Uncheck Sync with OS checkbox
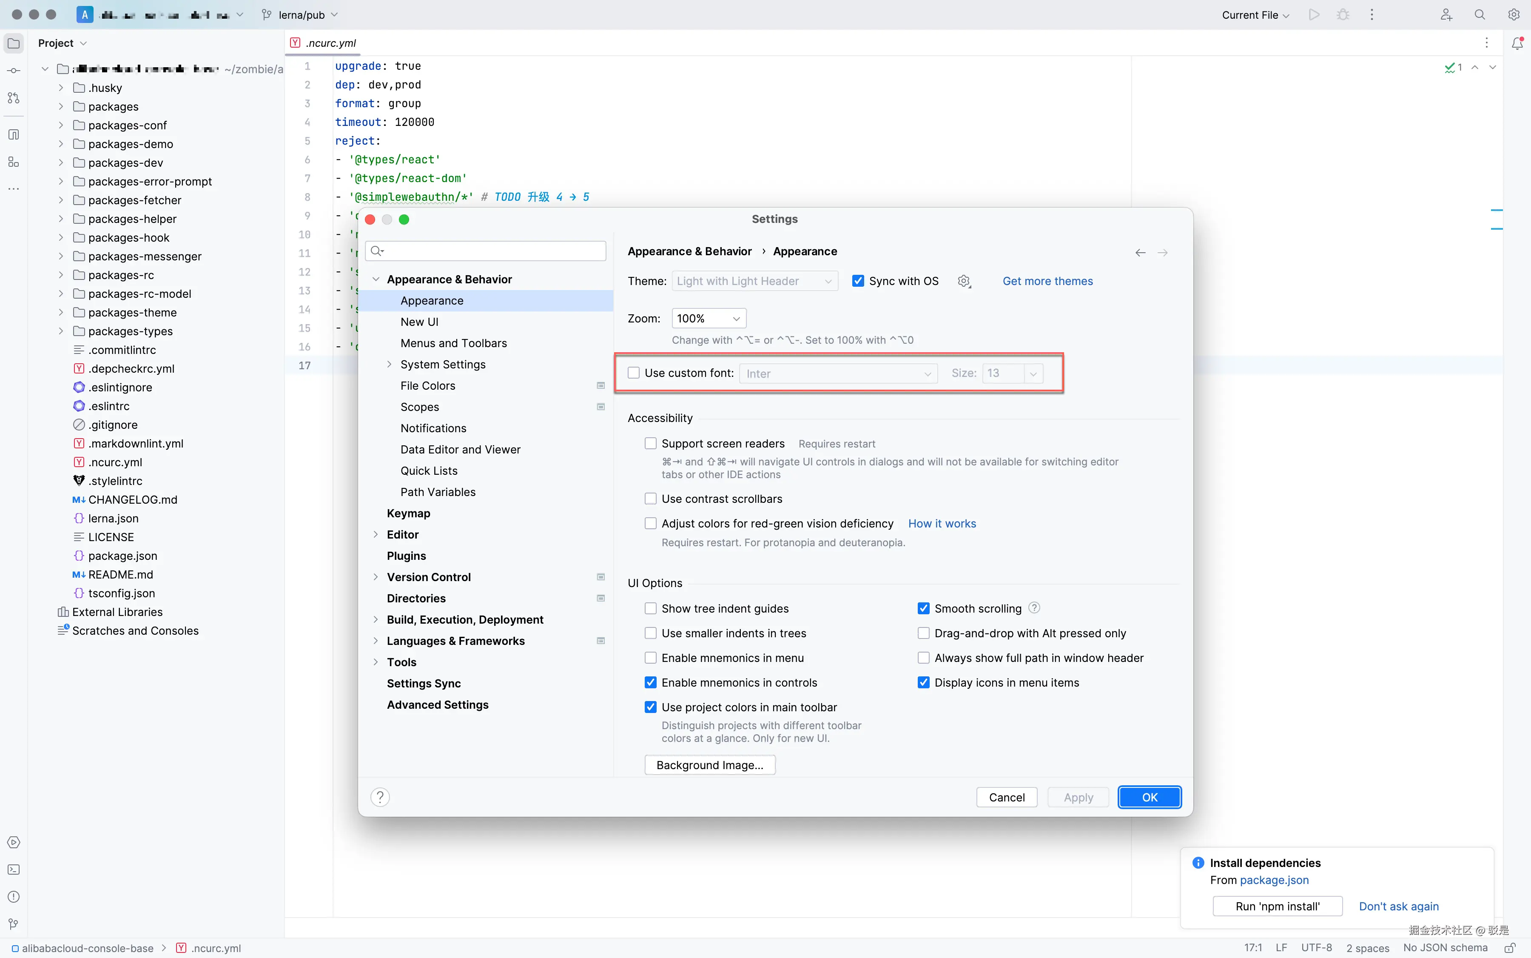The image size is (1531, 958). (x=858, y=281)
